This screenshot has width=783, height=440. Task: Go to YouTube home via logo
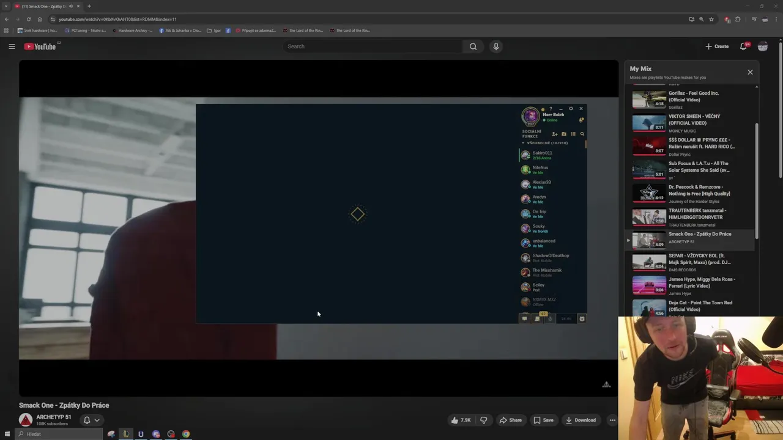pyautogui.click(x=40, y=46)
